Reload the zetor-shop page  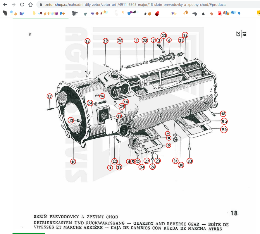(x=22, y=5)
